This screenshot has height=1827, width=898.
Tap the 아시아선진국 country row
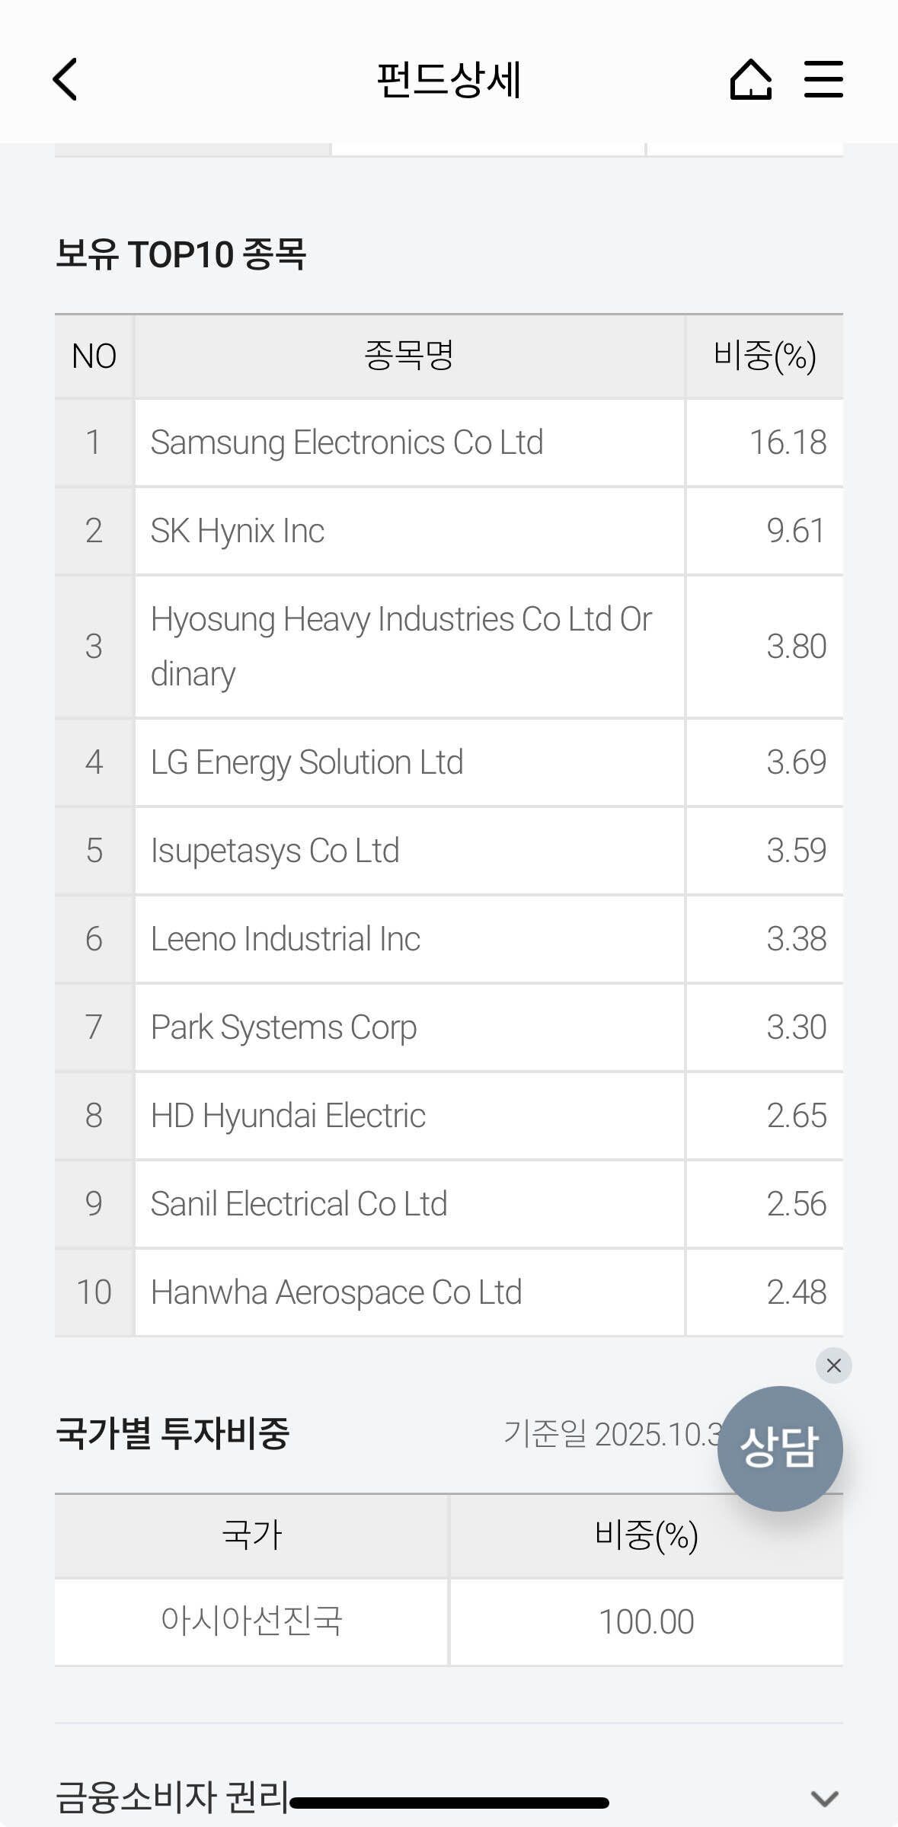coord(251,1621)
